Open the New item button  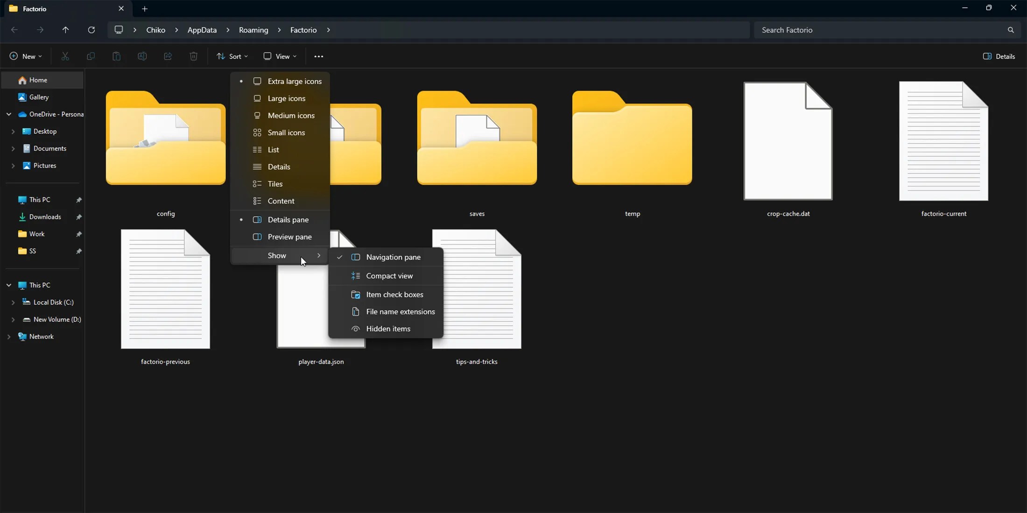26,56
